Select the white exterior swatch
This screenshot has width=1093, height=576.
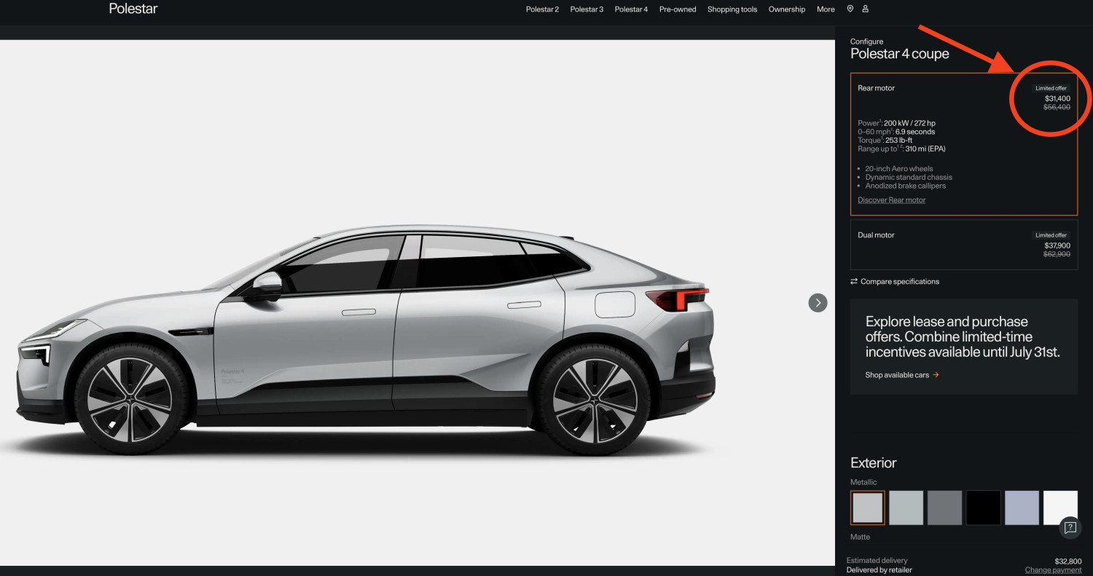1061,508
